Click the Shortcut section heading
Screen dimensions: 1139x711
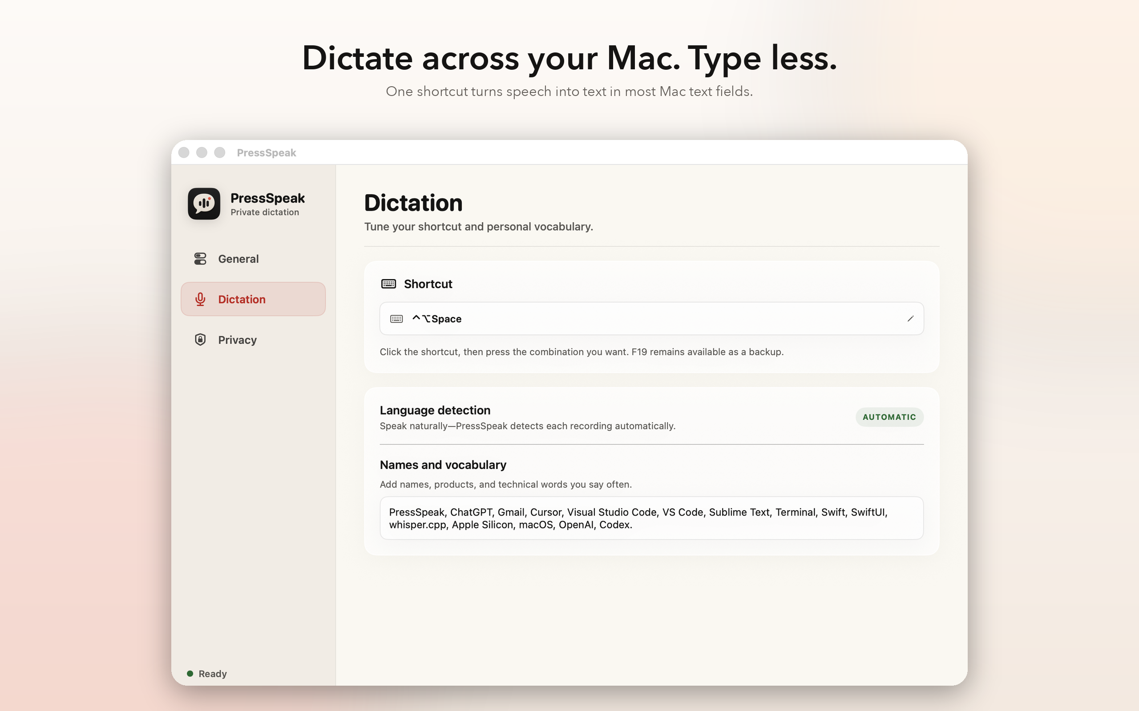(x=428, y=284)
